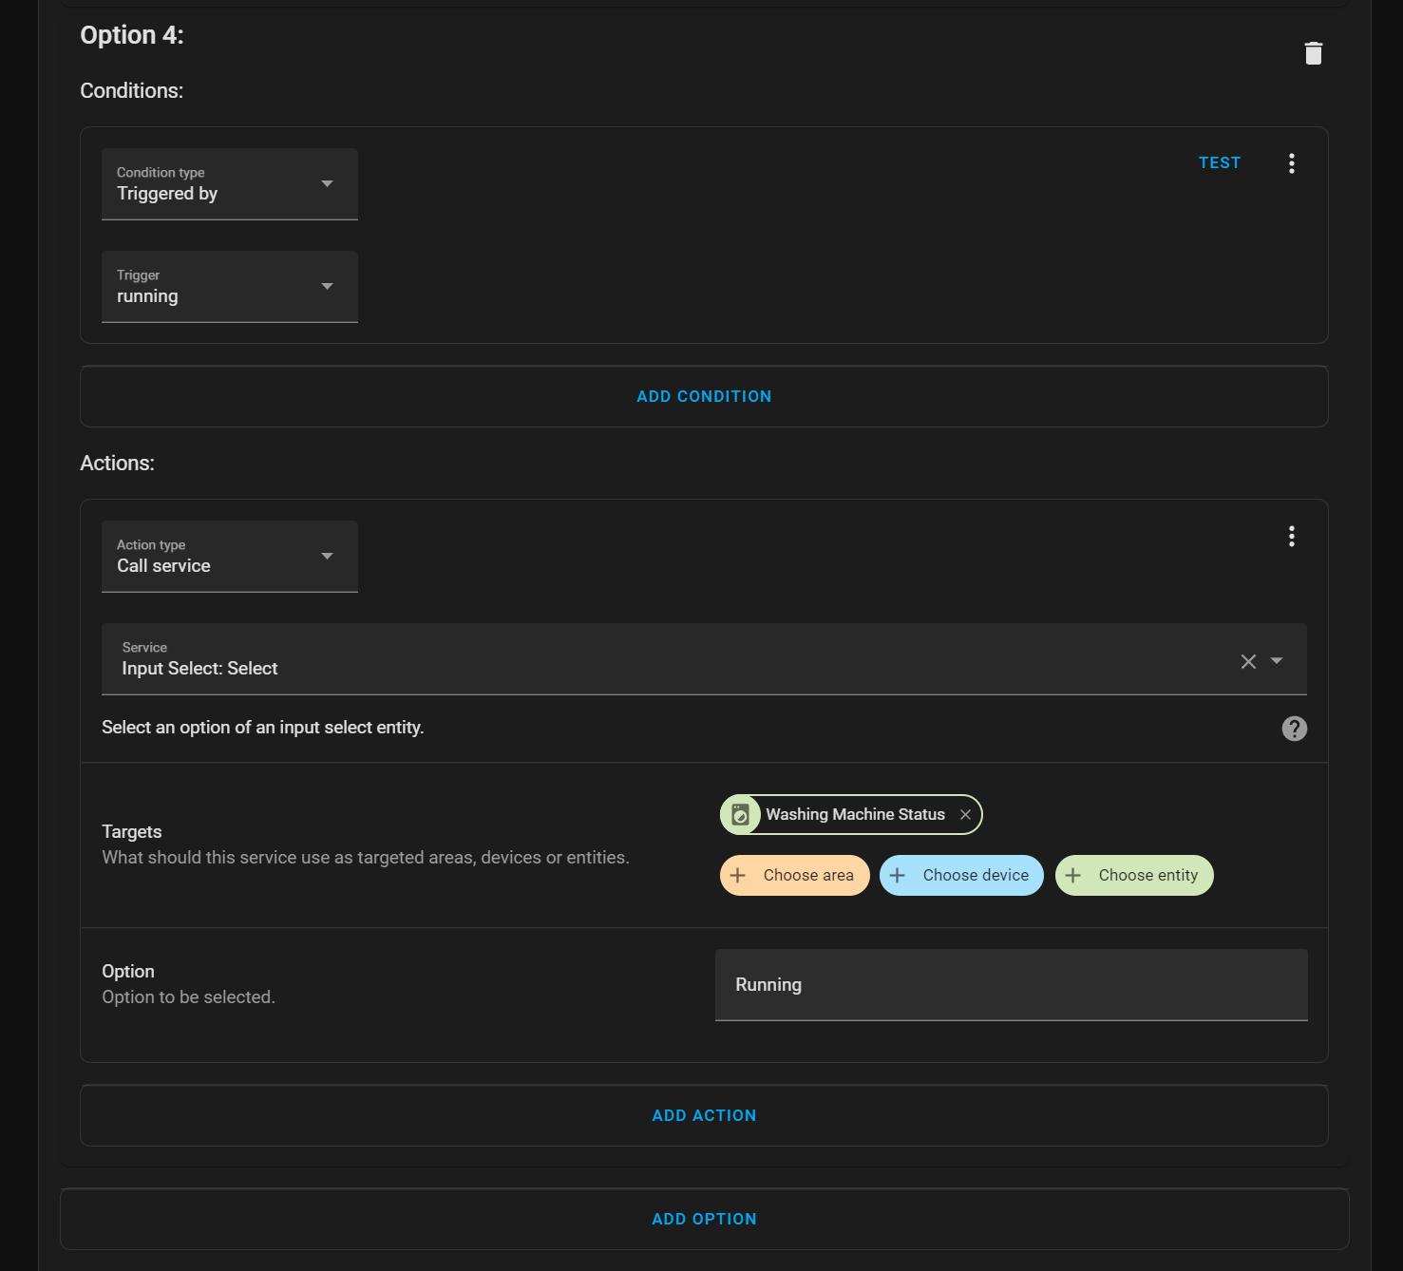The image size is (1403, 1271).
Task: Click ADD ACTION button
Action: pyautogui.click(x=704, y=1116)
